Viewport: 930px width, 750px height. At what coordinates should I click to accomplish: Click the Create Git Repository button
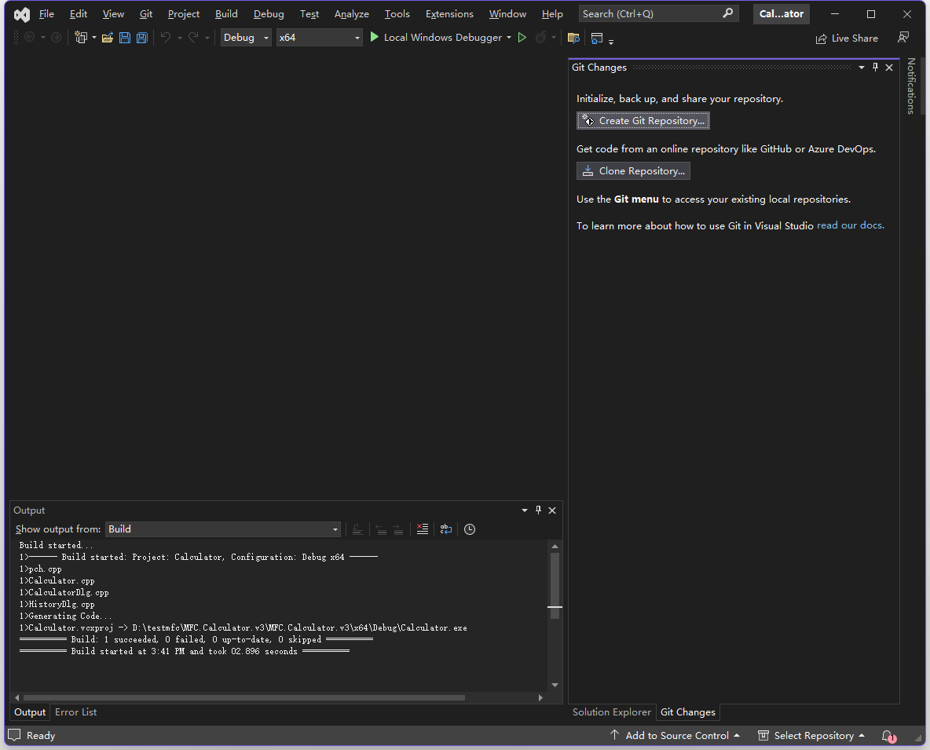(x=643, y=121)
